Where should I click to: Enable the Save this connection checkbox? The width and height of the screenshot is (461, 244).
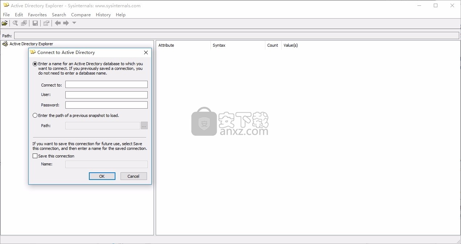click(x=35, y=156)
